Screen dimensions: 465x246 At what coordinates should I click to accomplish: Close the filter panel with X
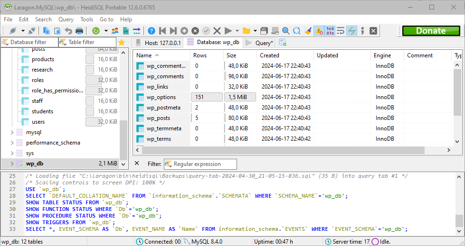point(137,164)
